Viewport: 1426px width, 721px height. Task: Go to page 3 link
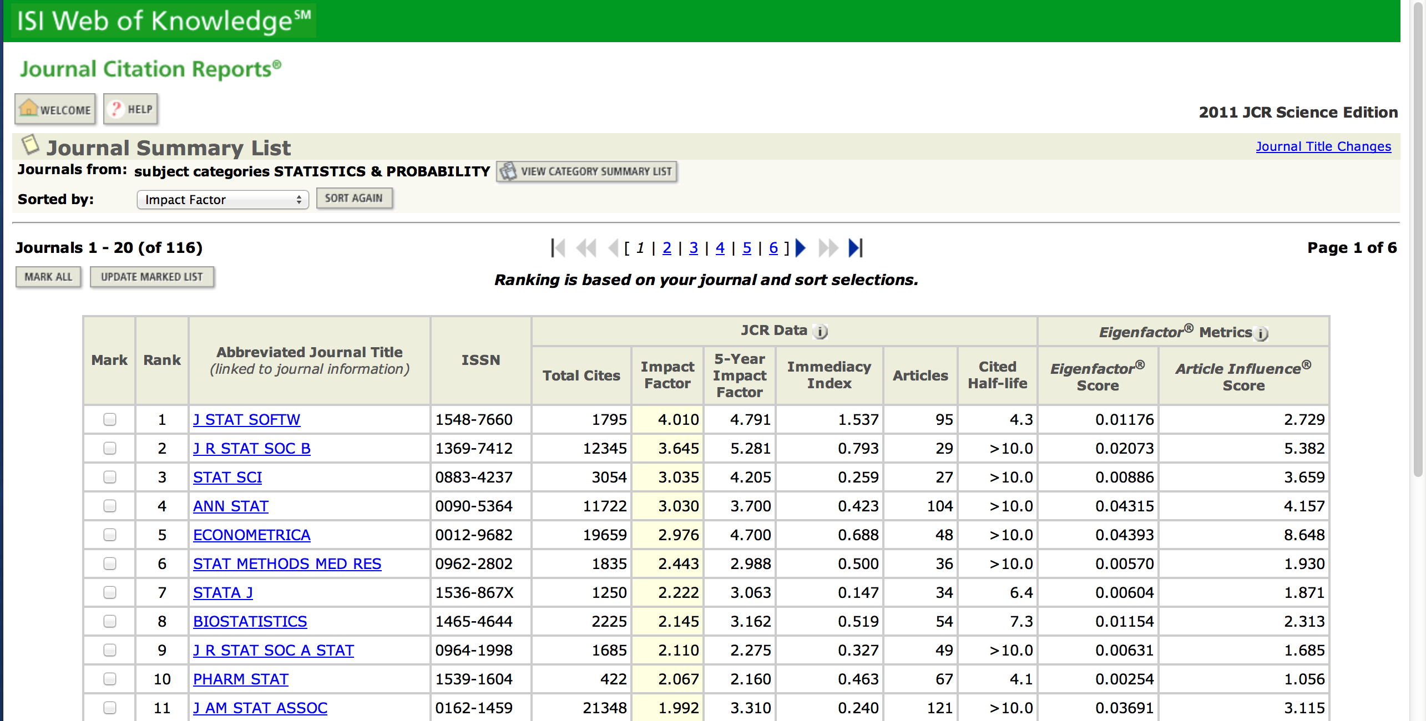click(694, 248)
